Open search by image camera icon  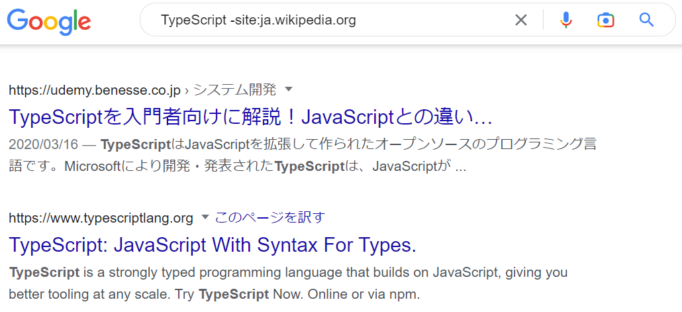click(605, 20)
